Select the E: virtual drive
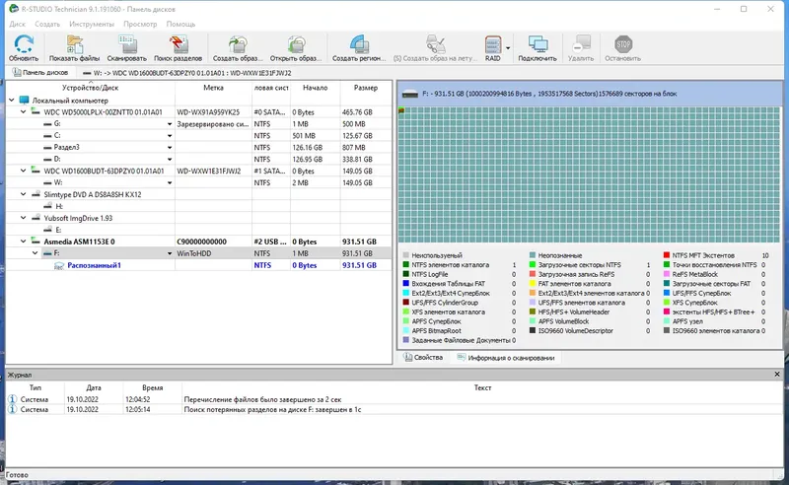Viewport: 789px width, 485px height. pyautogui.click(x=58, y=230)
